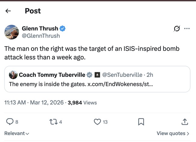
Task: Click Tuberville's gray verified badge
Action: pyautogui.click(x=90, y=75)
